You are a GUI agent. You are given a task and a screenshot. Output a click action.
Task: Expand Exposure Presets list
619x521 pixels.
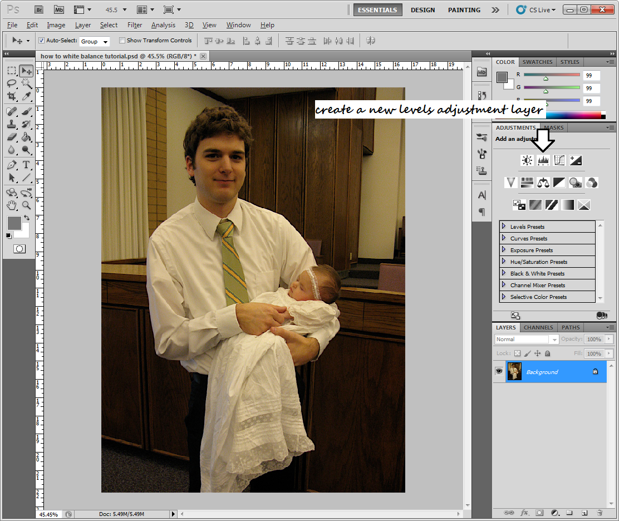click(504, 250)
